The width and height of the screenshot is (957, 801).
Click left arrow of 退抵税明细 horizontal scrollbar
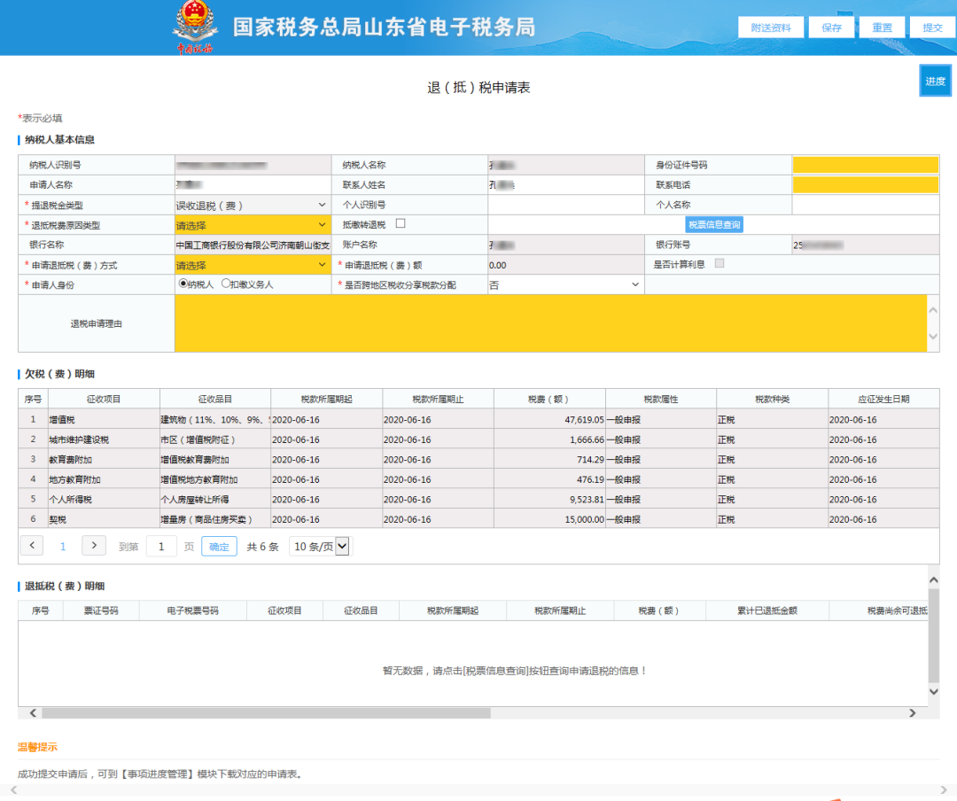coord(33,713)
